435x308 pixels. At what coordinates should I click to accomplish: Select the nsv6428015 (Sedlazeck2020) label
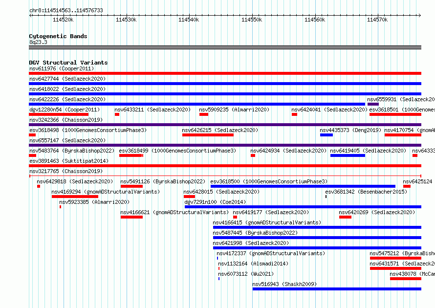(221, 192)
